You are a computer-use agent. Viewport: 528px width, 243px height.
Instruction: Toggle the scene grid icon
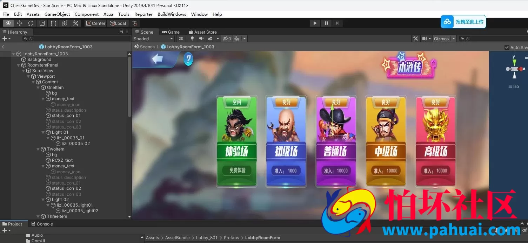pyautogui.click(x=237, y=39)
